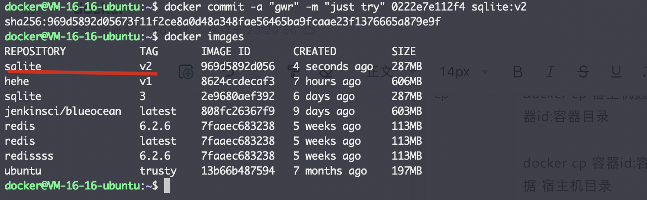
Task: Click the "docker images" command text
Action: (204, 36)
